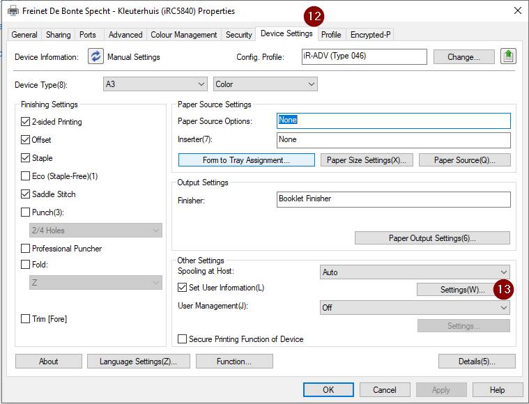Confirm with the OK button
529x404 pixels.
[328, 390]
